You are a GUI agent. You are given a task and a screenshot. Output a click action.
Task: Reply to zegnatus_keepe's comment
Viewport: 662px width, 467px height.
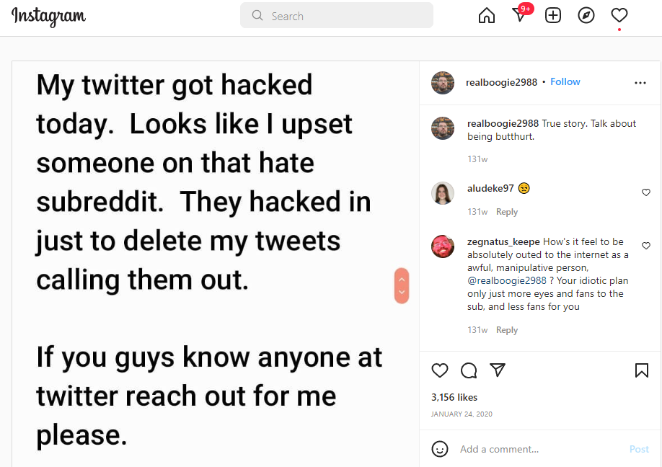click(507, 330)
